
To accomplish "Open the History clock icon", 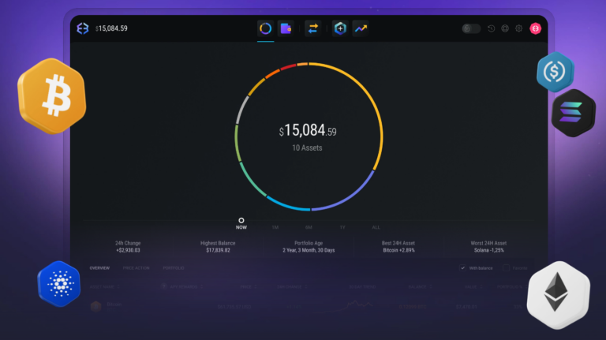I will (x=492, y=28).
